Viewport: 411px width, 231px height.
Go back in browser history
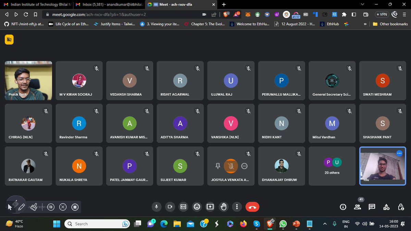click(x=7, y=14)
